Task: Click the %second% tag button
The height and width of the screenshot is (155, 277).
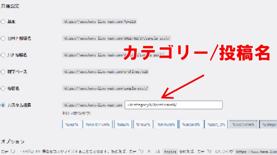Action: pyautogui.click(x=191, y=124)
